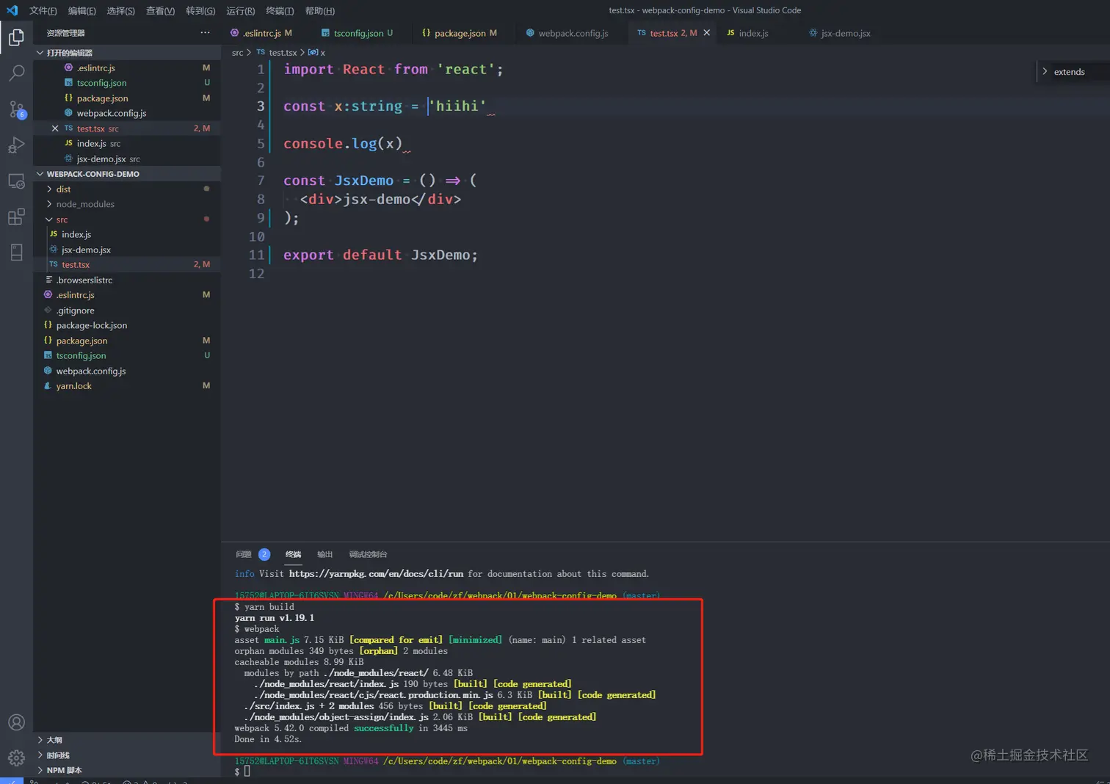Open the 选择(S) menu

pos(120,11)
